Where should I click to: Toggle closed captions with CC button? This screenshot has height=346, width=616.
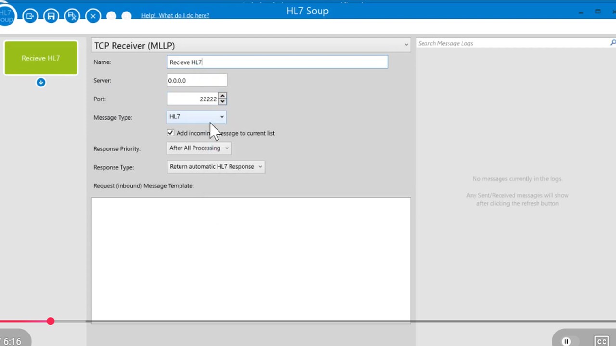click(602, 341)
